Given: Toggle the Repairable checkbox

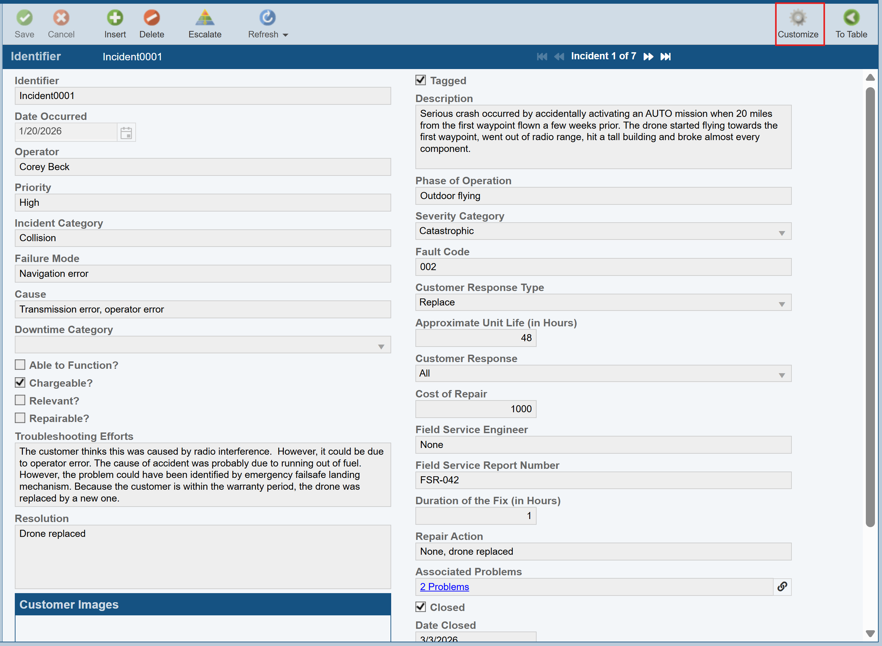Looking at the screenshot, I should click(x=20, y=418).
